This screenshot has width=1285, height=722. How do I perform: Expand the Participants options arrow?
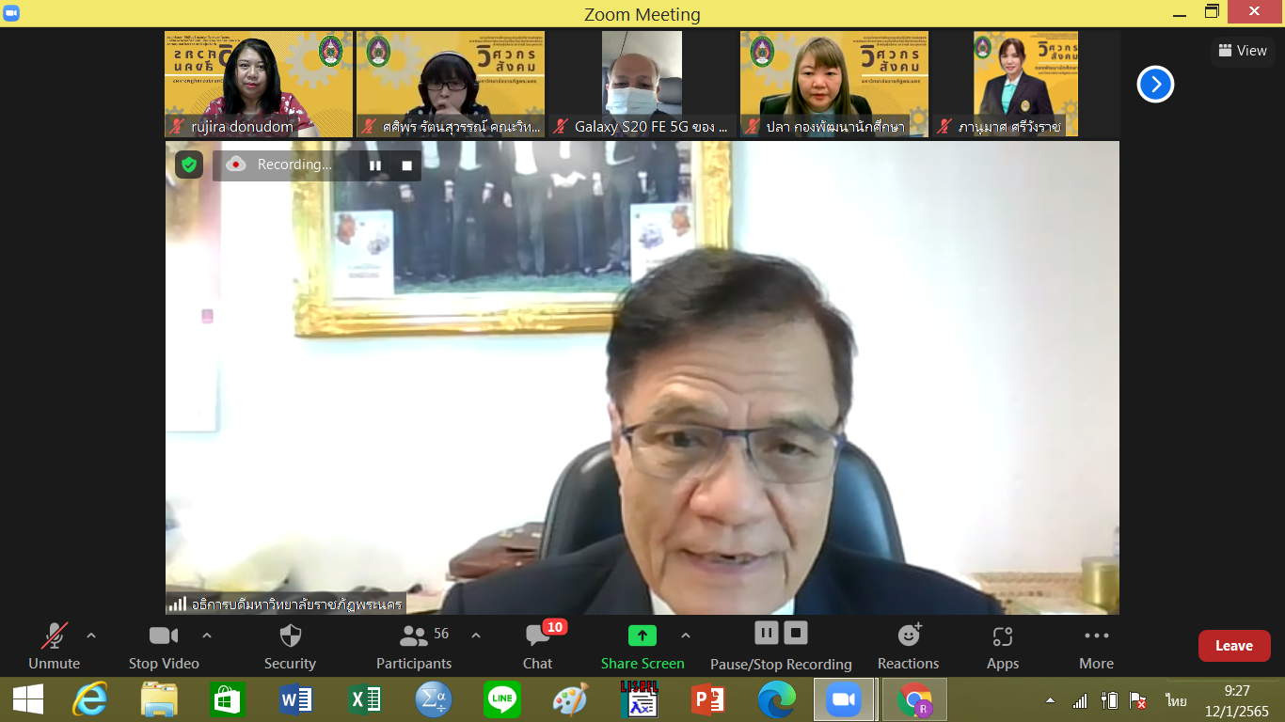[476, 636]
